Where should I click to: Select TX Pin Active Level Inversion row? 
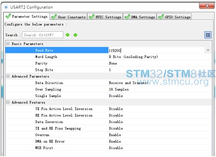point(108,109)
